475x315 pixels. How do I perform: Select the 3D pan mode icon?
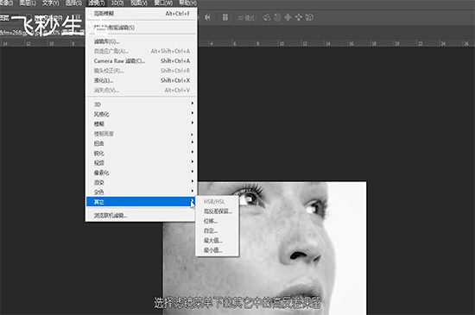point(288,17)
